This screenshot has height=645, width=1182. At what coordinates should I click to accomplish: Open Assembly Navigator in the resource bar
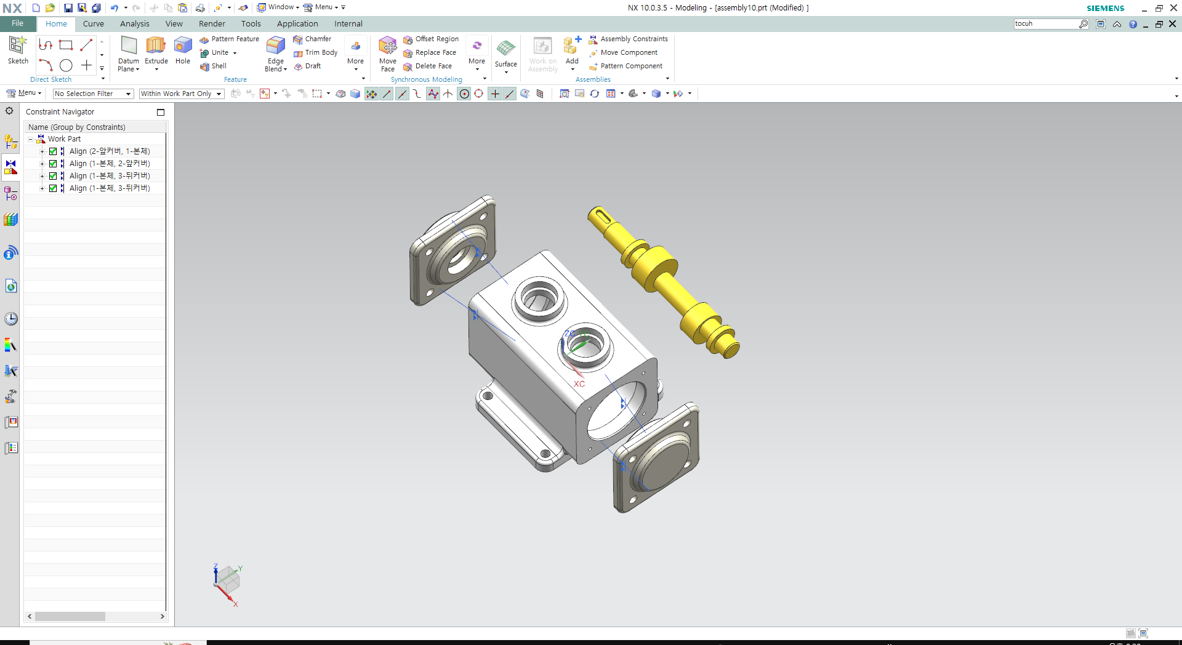(11, 142)
